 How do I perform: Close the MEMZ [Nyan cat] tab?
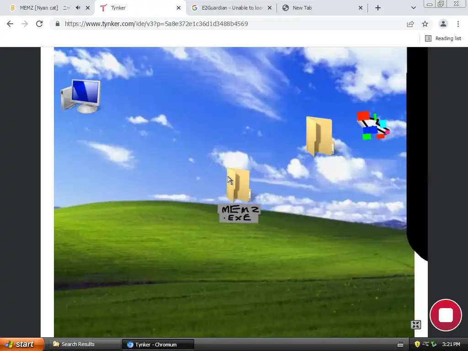point(88,8)
